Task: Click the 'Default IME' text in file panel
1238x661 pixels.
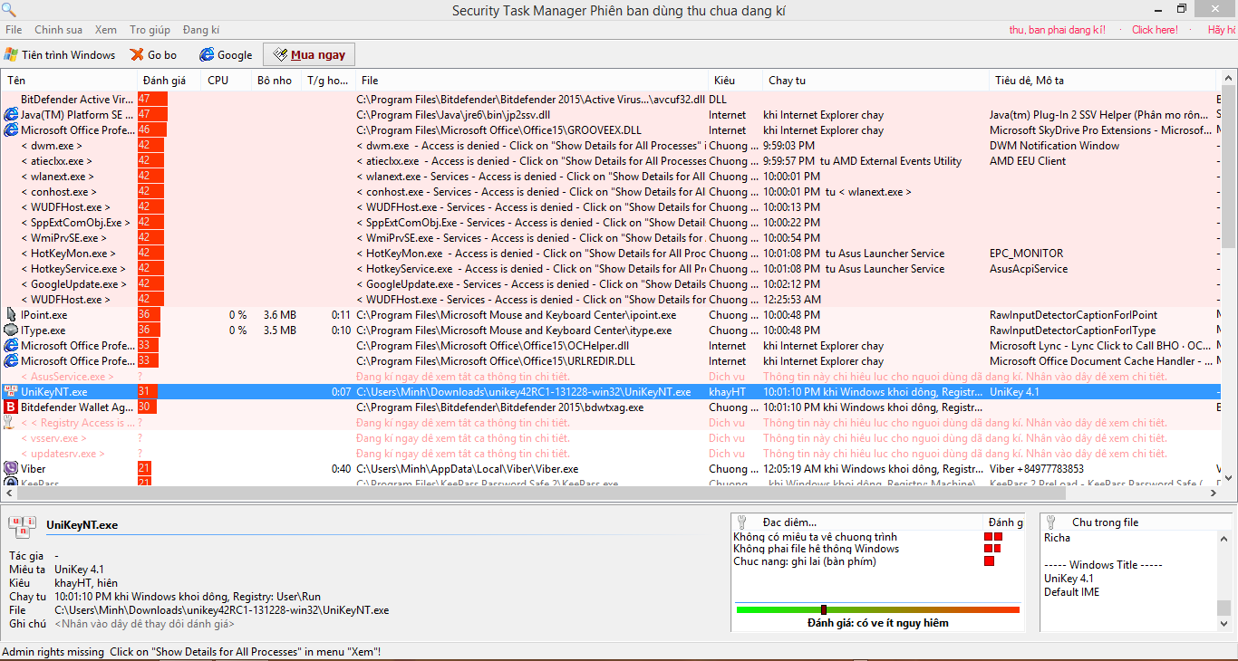Action: pyautogui.click(x=1071, y=592)
